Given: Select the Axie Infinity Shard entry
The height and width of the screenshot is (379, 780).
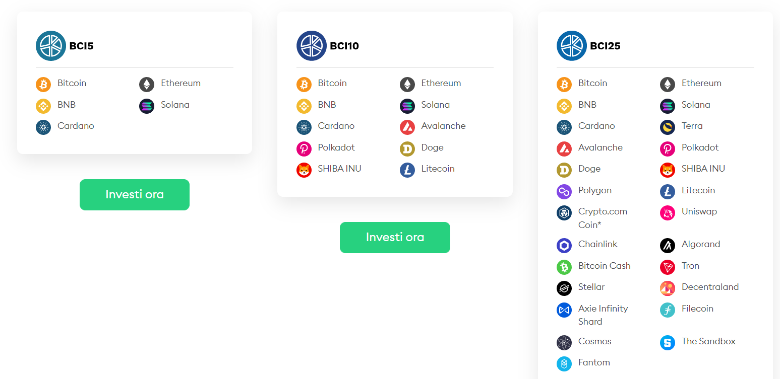Looking at the screenshot, I should click(603, 315).
